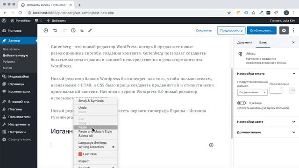Image resolution: width=299 pixels, height=168 pixels.
Task: Switch to the Блок tab
Action: tap(263, 42)
